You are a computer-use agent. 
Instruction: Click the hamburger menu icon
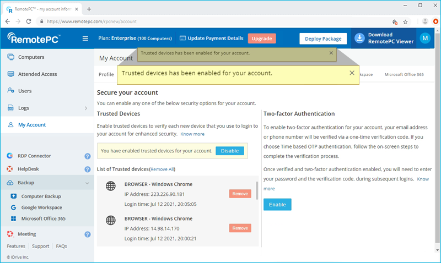click(x=85, y=39)
